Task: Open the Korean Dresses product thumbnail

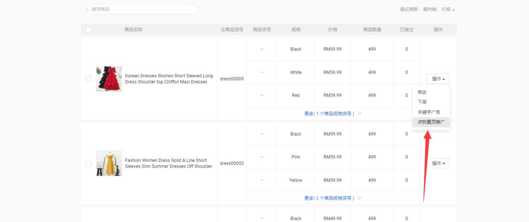Action: (109, 79)
